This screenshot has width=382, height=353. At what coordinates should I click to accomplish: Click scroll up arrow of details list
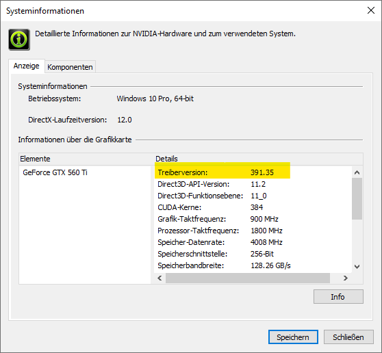[x=357, y=172]
